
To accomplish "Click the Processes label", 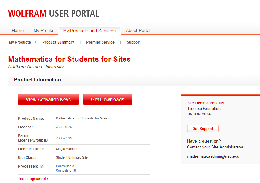I will point(28,166).
